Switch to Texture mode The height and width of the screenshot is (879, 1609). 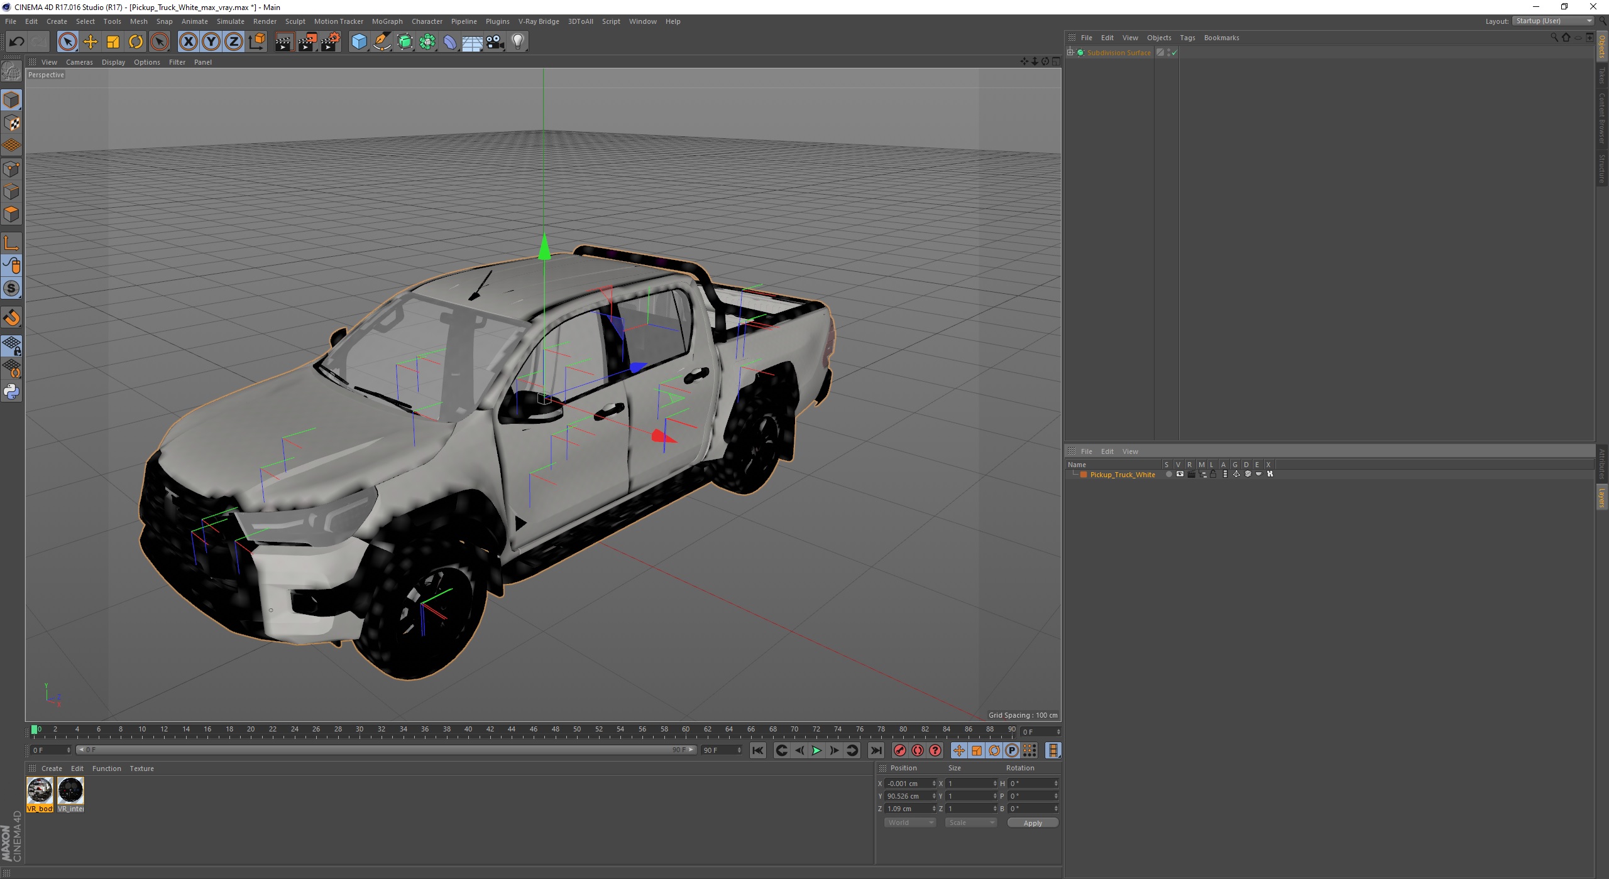click(11, 123)
